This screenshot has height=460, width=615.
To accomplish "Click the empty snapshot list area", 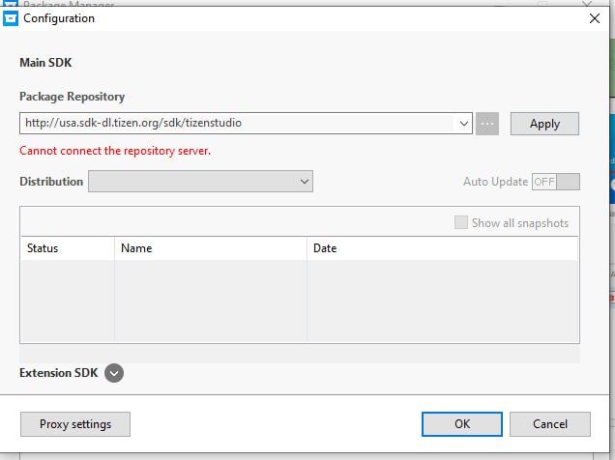I will point(298,300).
